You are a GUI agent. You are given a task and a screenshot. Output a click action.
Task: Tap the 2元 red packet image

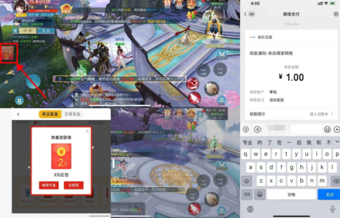coord(61,156)
